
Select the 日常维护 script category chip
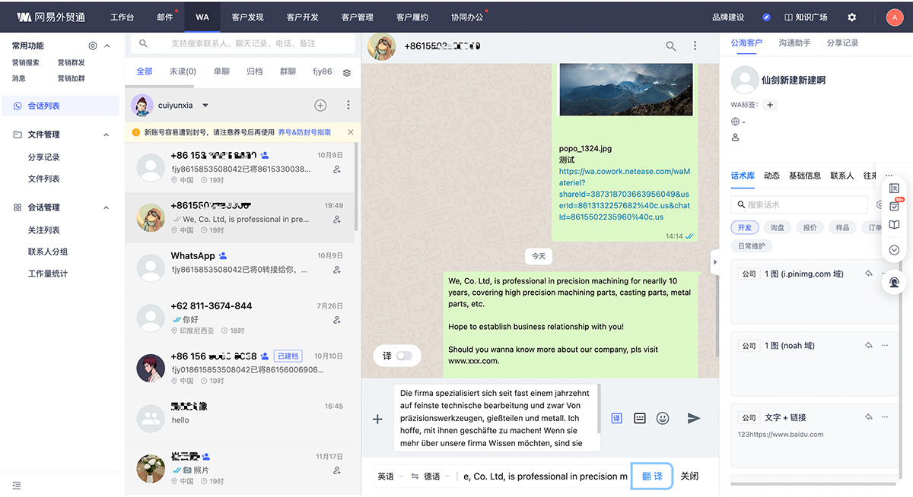pyautogui.click(x=752, y=245)
